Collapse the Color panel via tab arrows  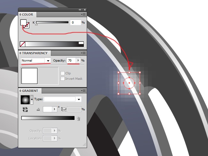(x=20, y=15)
